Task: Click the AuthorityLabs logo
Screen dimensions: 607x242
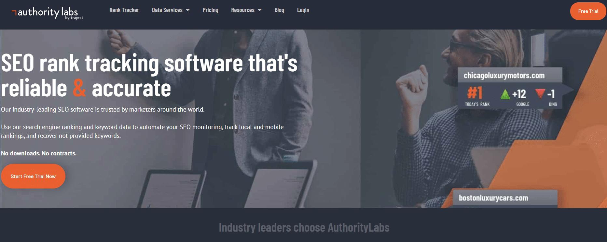Action: pos(48,13)
